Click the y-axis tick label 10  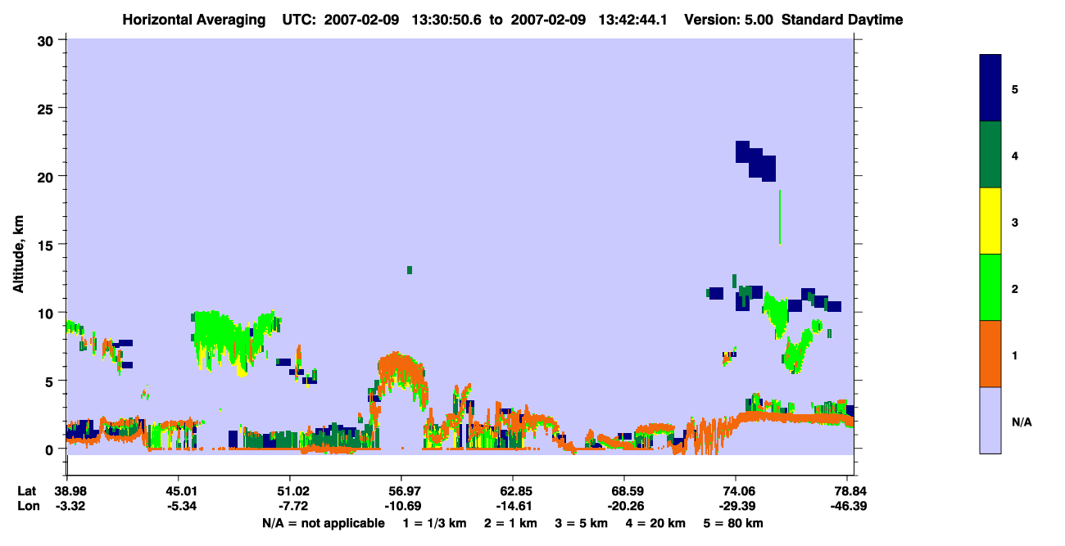click(x=48, y=313)
